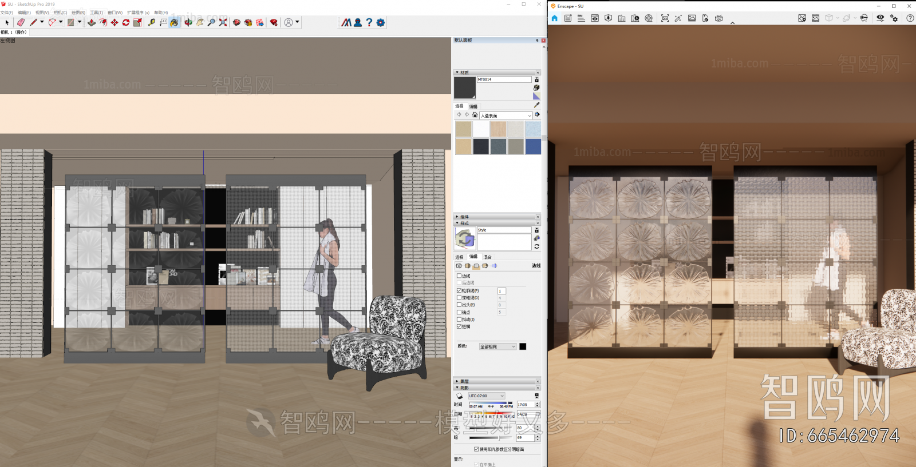Select the Pan hand tool

[x=200, y=22]
